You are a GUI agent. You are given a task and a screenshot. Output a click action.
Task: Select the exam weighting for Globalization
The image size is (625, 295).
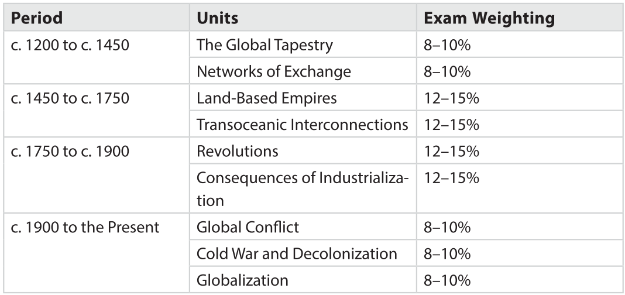click(447, 280)
